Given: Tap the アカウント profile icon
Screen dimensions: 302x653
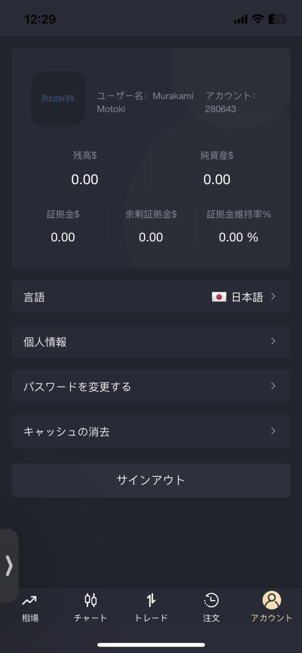Looking at the screenshot, I should click(272, 600).
